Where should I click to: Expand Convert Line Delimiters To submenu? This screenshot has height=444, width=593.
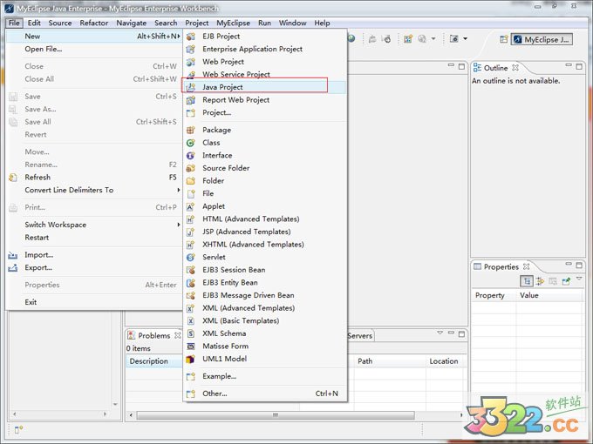pos(179,190)
